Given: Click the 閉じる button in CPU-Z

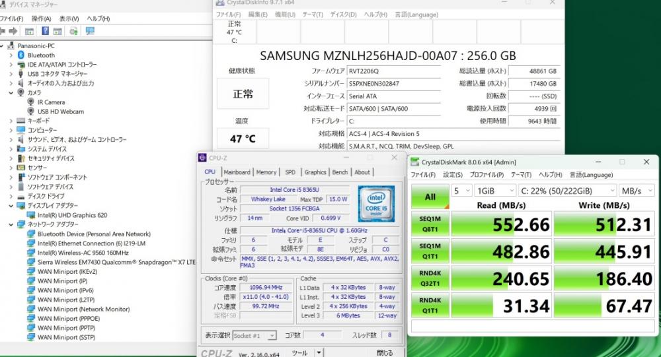Looking at the screenshot, I should (385, 353).
